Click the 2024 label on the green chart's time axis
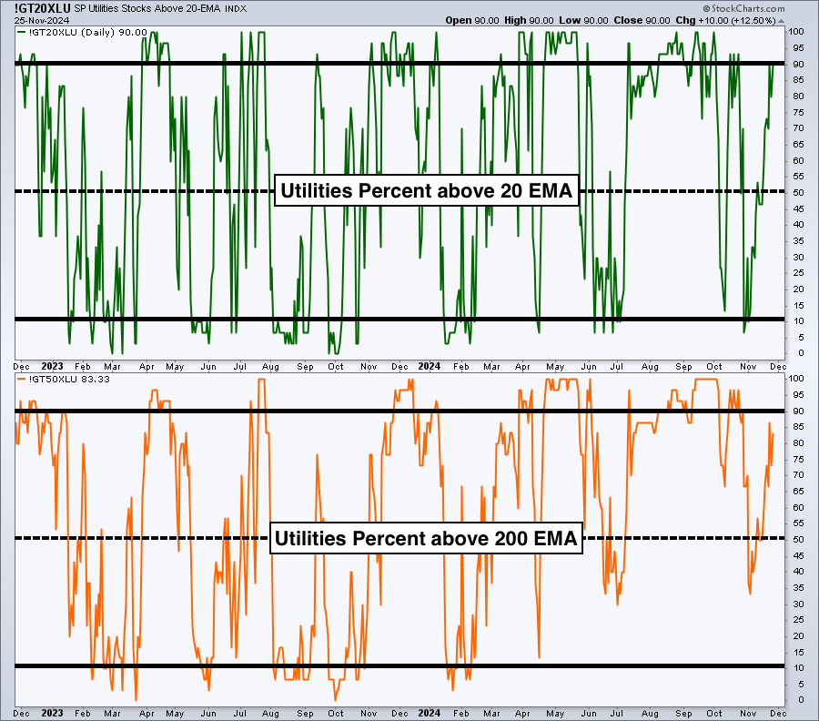This screenshot has height=721, width=819. click(x=430, y=366)
